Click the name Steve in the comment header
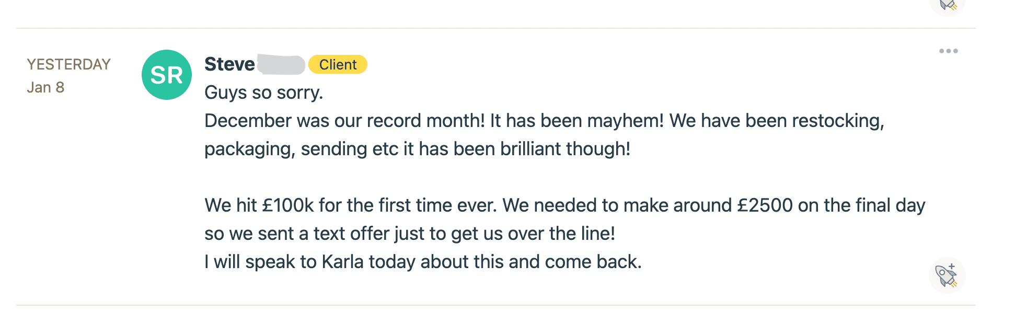Screen dimensions: 1015x324 pyautogui.click(x=229, y=64)
